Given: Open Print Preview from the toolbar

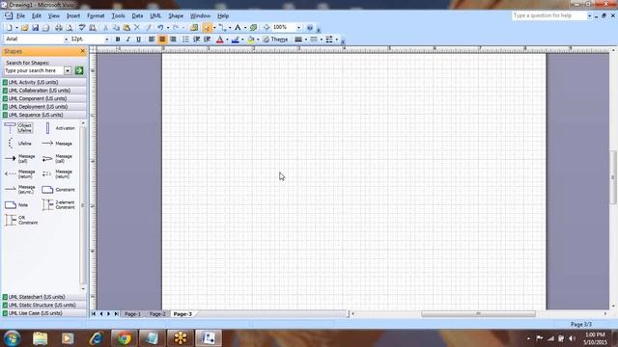Looking at the screenshot, I should pyautogui.click(x=69, y=28).
